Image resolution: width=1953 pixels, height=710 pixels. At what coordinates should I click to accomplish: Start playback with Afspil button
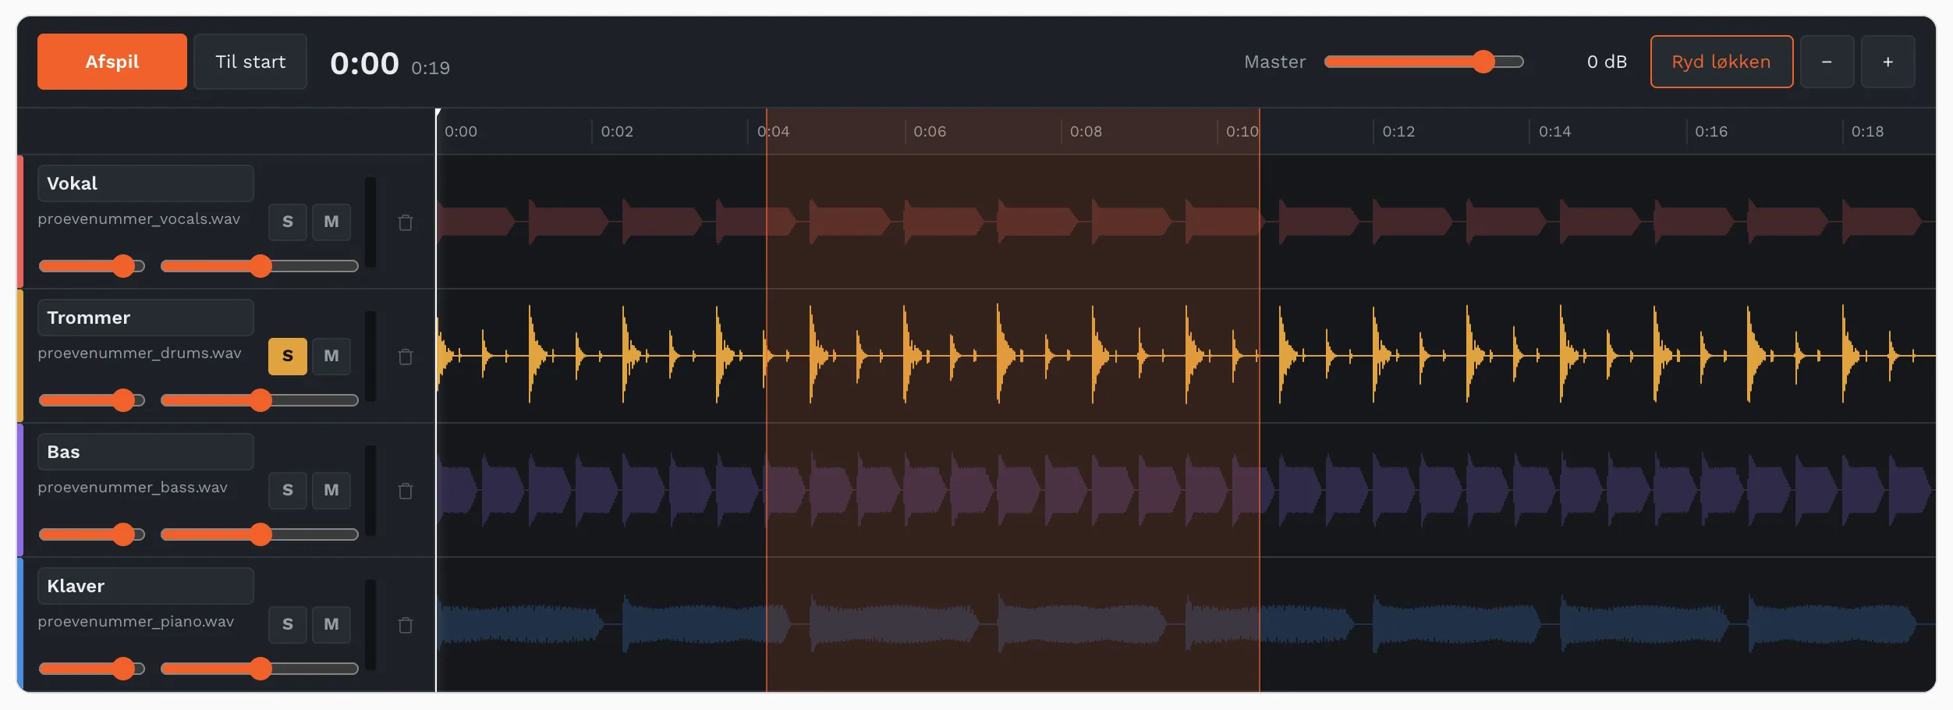coord(112,62)
